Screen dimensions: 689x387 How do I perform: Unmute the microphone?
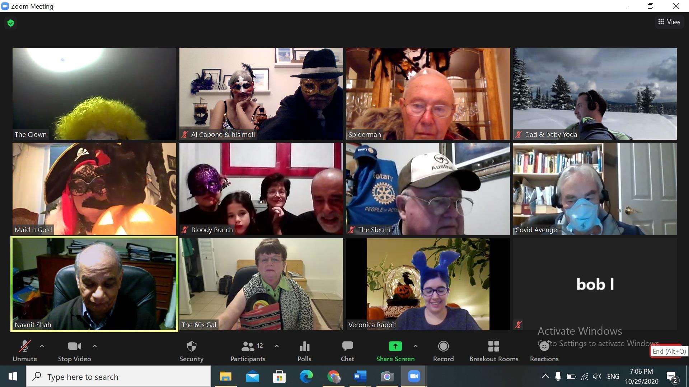(24, 351)
